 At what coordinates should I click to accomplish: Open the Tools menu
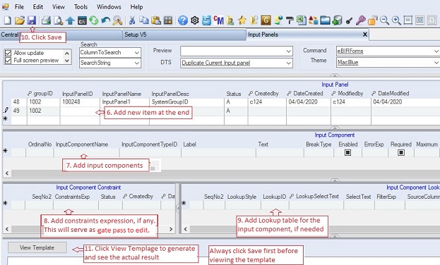click(x=81, y=7)
